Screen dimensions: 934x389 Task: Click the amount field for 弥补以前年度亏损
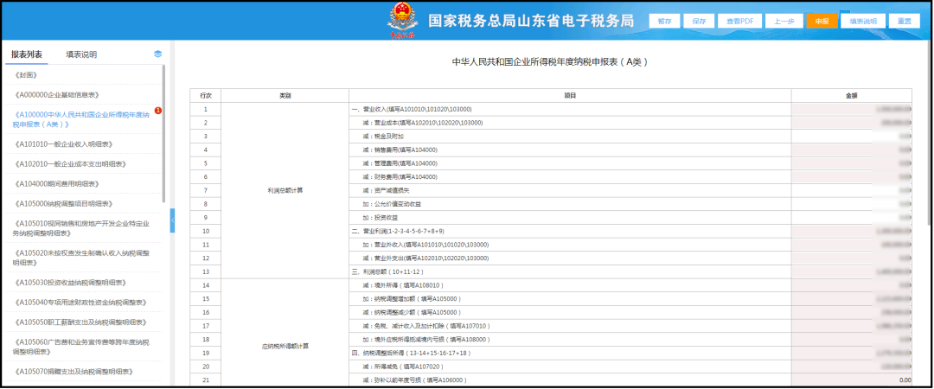tap(851, 380)
